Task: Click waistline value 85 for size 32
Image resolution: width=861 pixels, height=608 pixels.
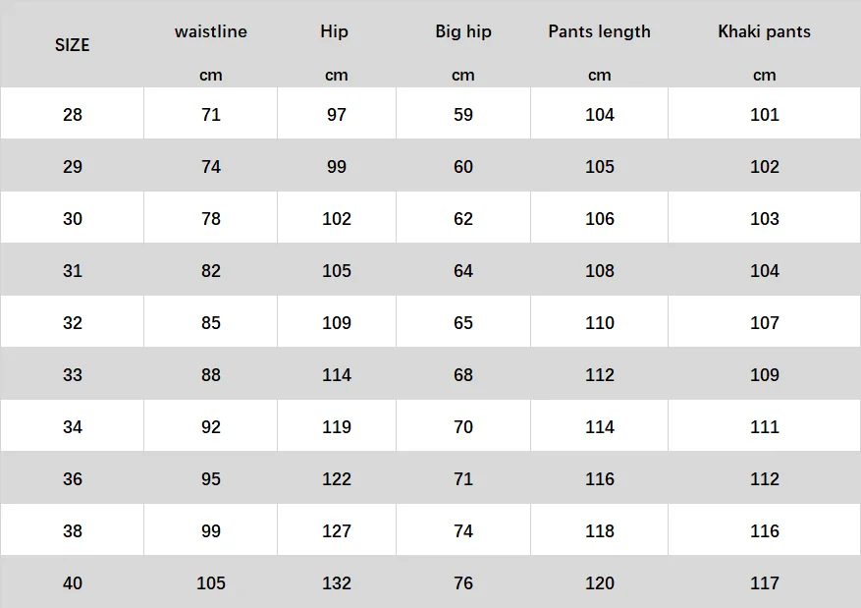Action: point(211,322)
